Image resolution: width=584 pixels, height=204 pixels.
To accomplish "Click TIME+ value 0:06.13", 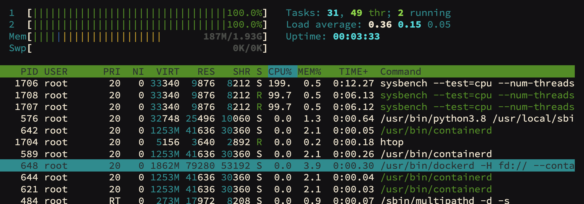I will pos(353,95).
